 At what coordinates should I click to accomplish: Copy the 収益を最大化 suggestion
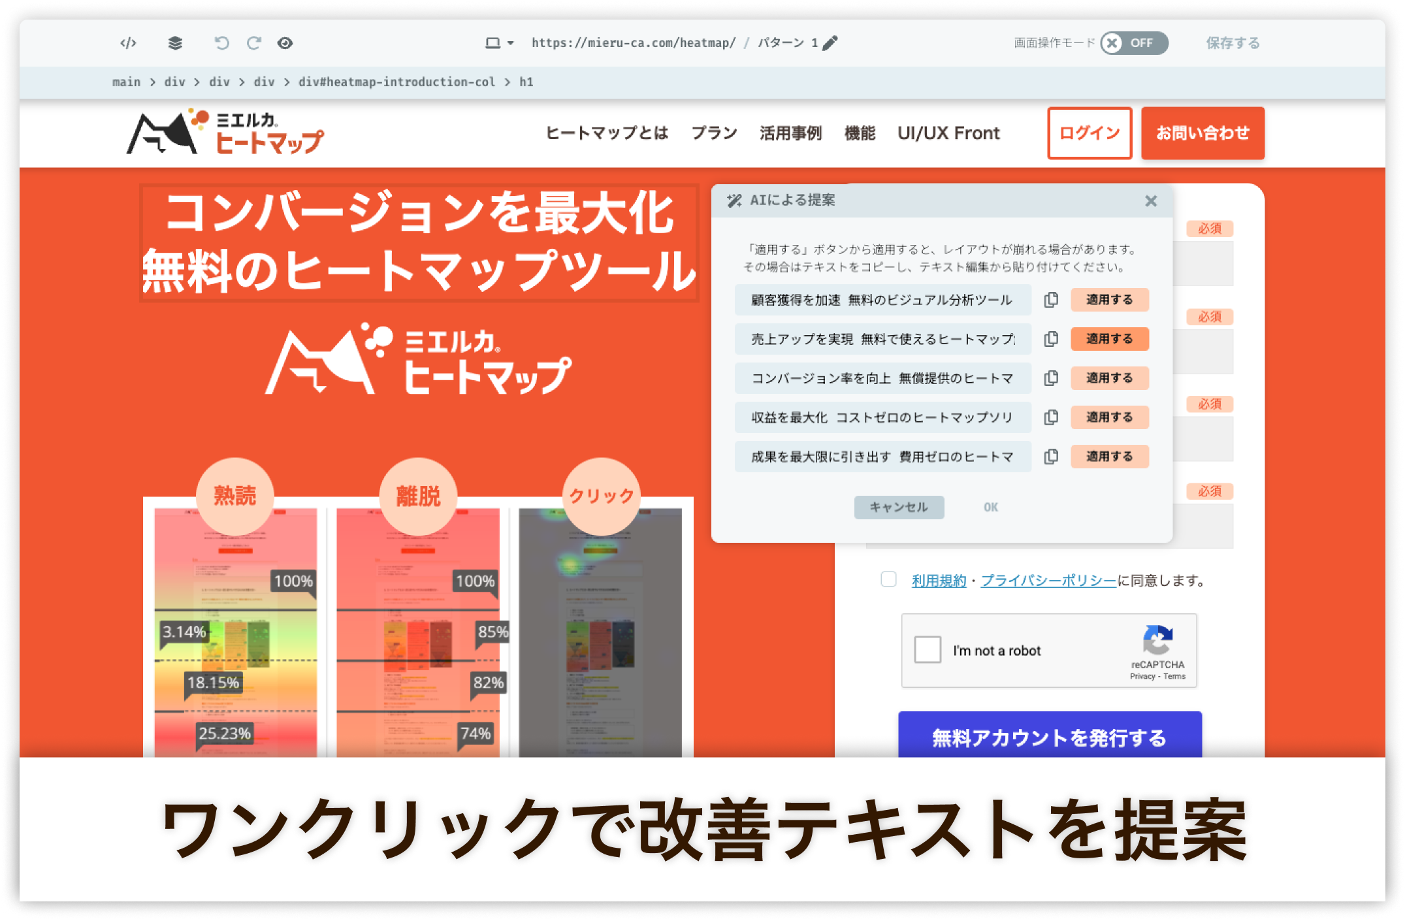(x=1051, y=417)
